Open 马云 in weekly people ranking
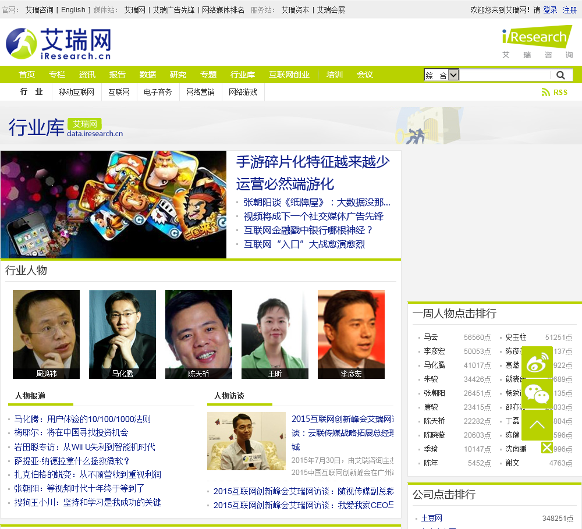582x529 pixels. coord(431,337)
